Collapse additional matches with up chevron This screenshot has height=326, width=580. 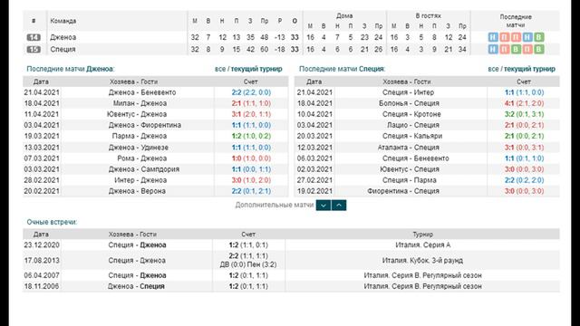(x=339, y=206)
